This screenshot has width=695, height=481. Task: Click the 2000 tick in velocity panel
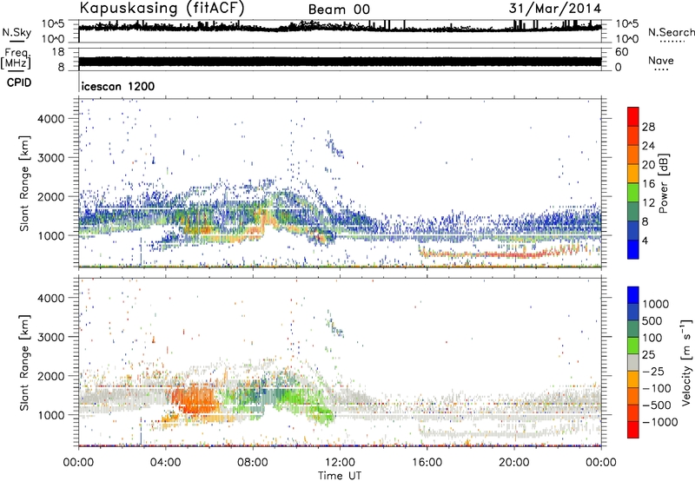tap(51, 376)
